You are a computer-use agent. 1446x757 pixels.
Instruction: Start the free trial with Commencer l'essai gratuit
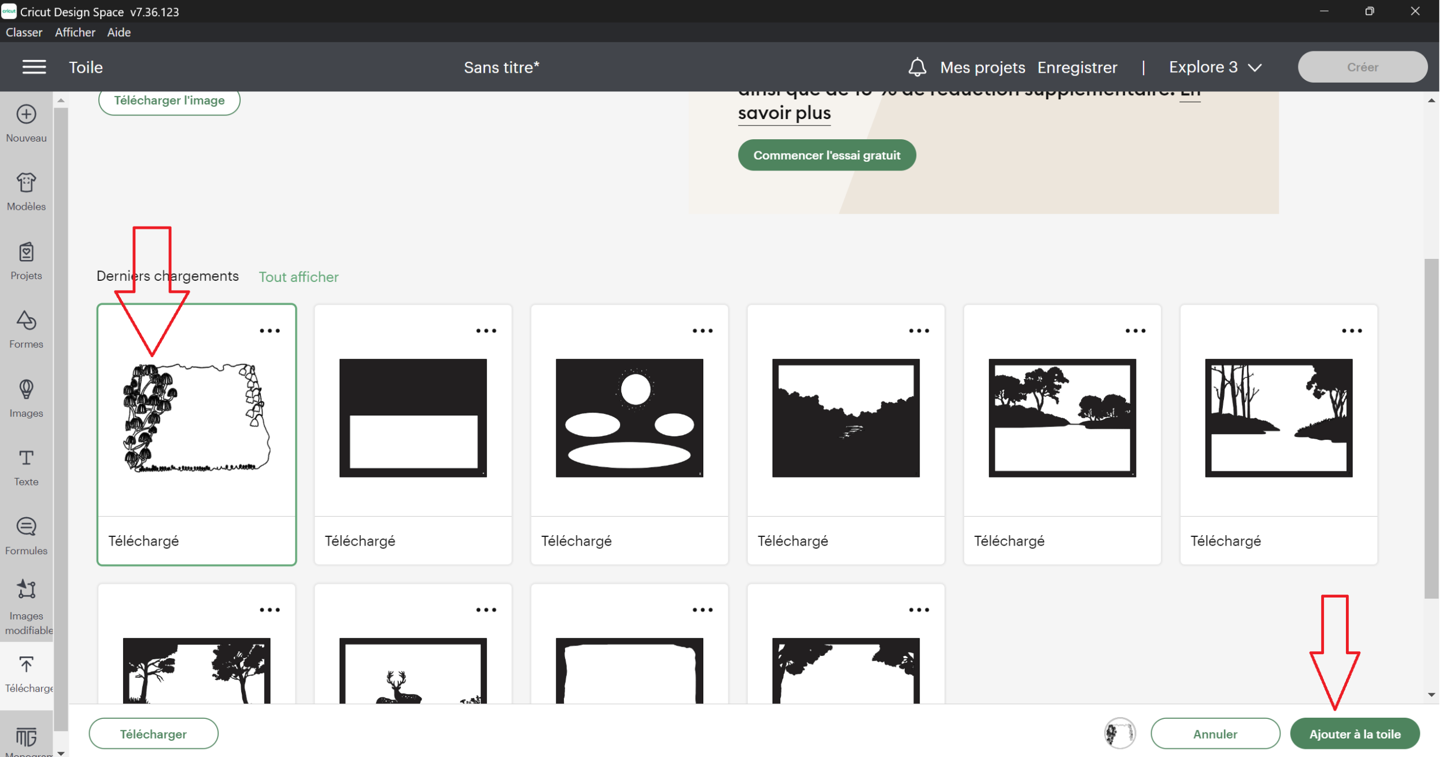[x=827, y=155]
